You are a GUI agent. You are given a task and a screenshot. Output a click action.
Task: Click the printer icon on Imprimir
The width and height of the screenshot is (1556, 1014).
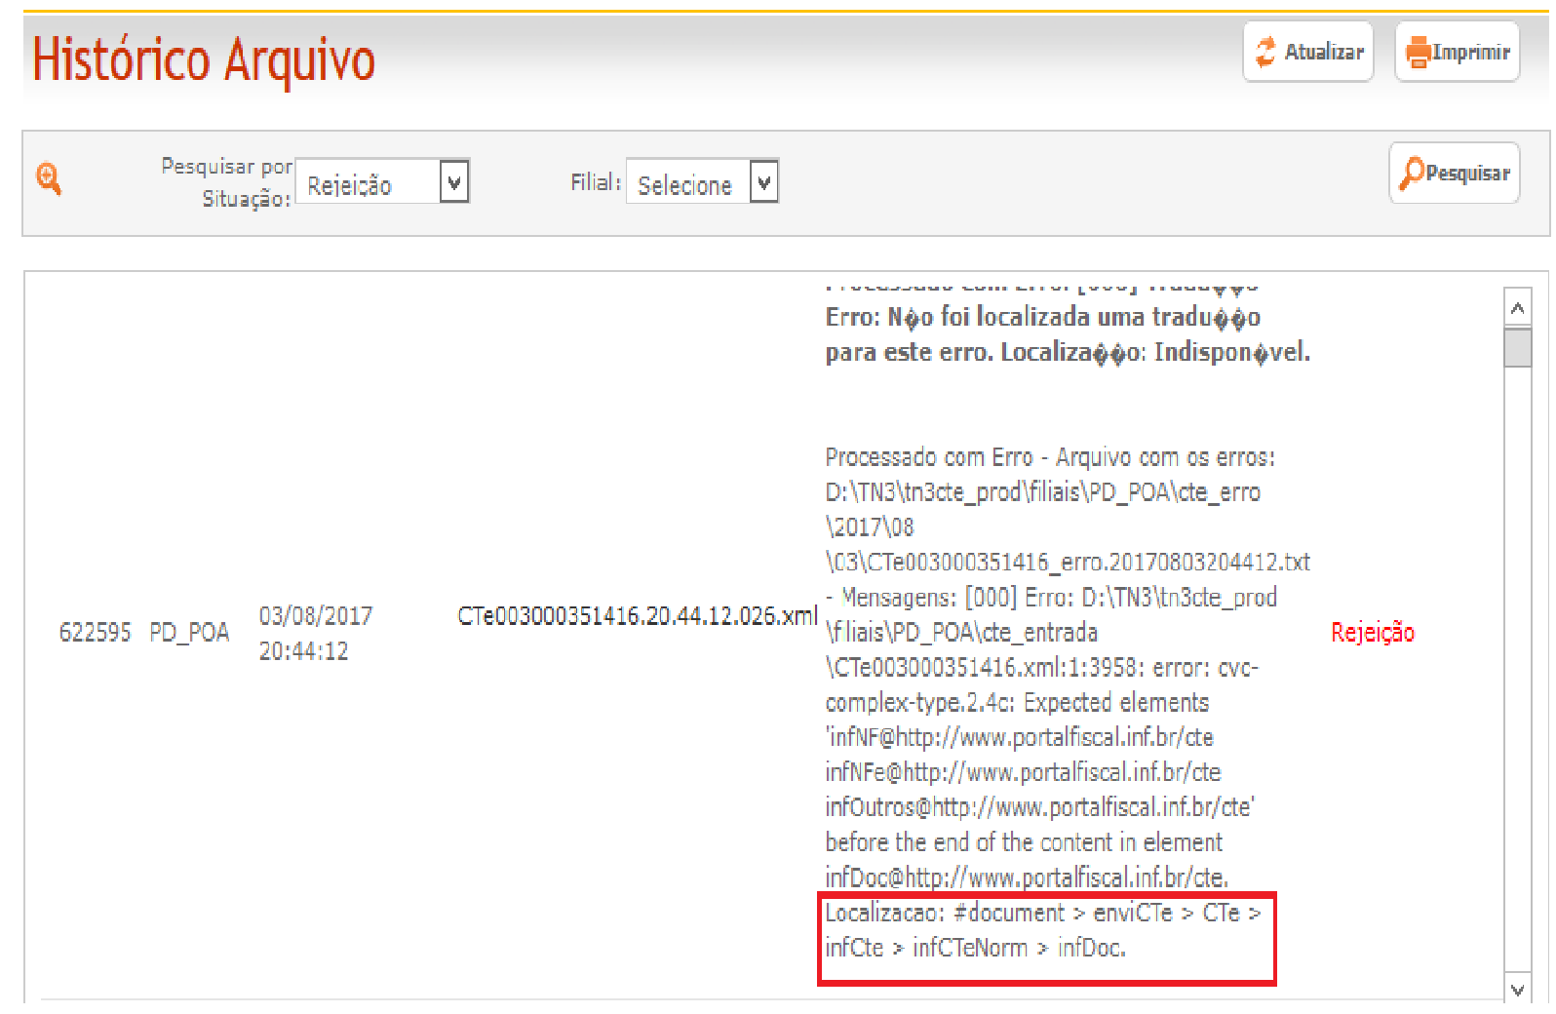1418,52
